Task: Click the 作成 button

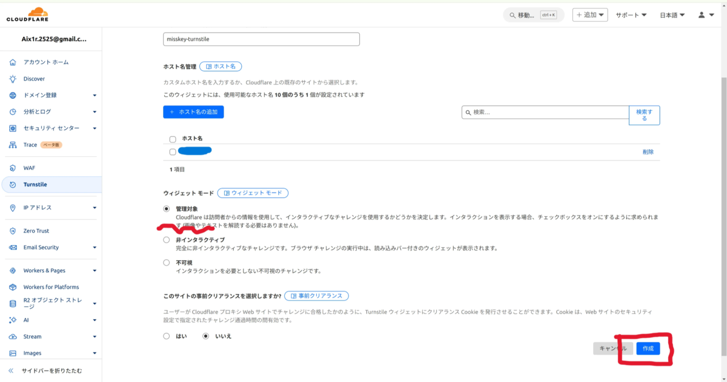Action: click(x=648, y=348)
